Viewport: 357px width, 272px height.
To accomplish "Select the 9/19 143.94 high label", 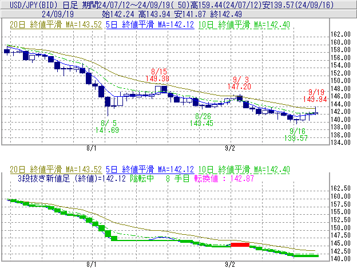I will point(315,96).
